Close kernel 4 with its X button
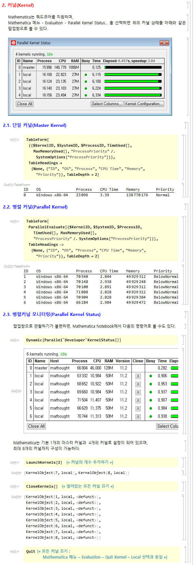This screenshot has width=194, height=565. [x=138, y=401]
